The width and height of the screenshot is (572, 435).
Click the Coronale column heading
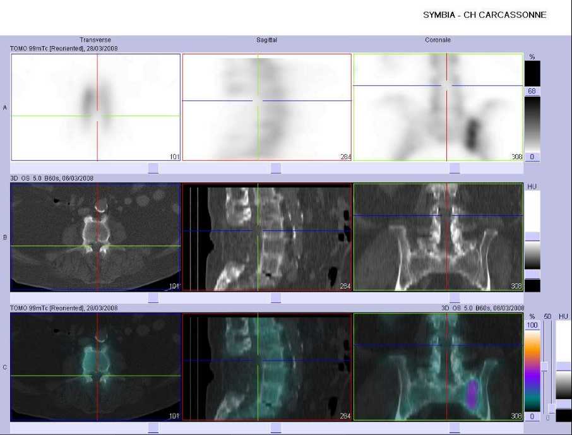click(x=438, y=40)
